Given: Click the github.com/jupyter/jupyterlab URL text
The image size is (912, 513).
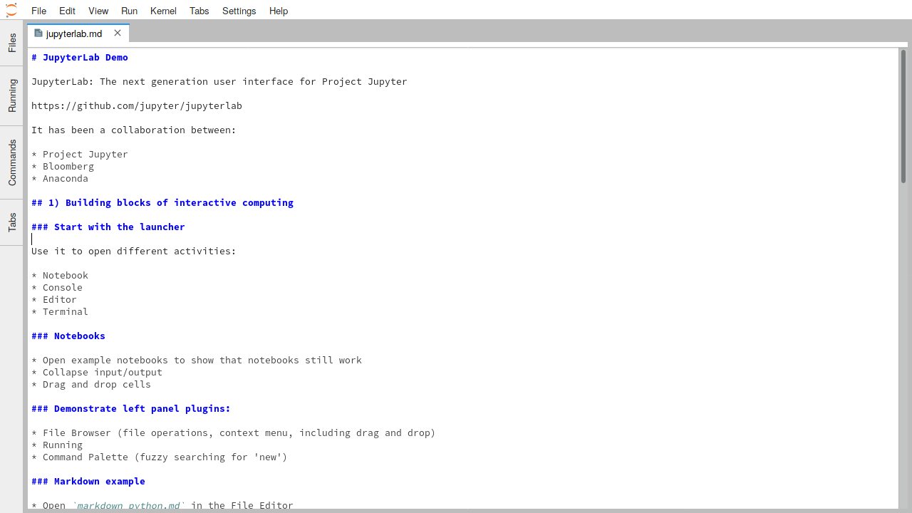Looking at the screenshot, I should click(x=137, y=105).
